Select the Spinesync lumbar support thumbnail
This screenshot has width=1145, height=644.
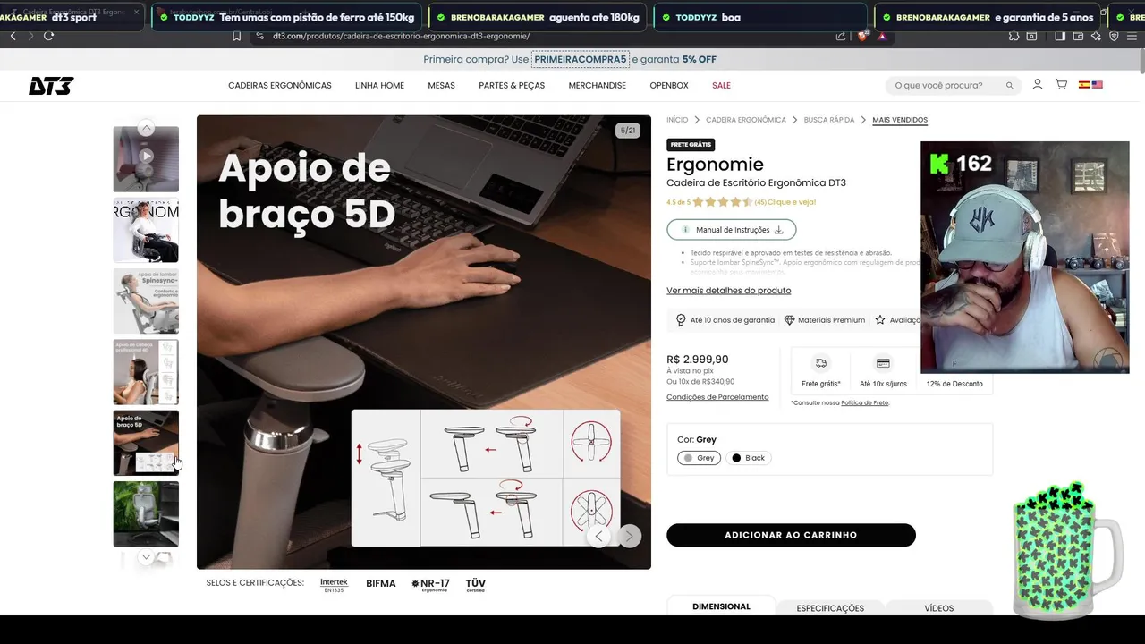(x=146, y=301)
